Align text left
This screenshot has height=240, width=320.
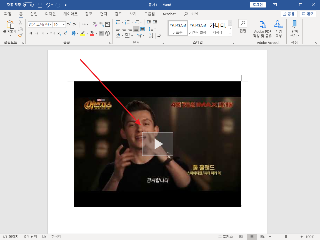118,29
